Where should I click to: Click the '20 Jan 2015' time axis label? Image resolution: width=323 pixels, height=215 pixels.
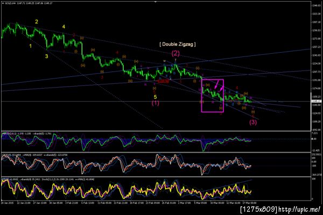(7, 203)
